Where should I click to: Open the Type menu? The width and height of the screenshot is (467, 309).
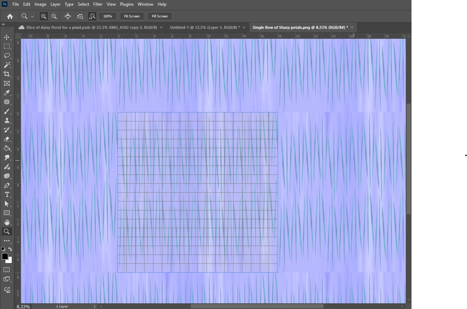tap(69, 4)
